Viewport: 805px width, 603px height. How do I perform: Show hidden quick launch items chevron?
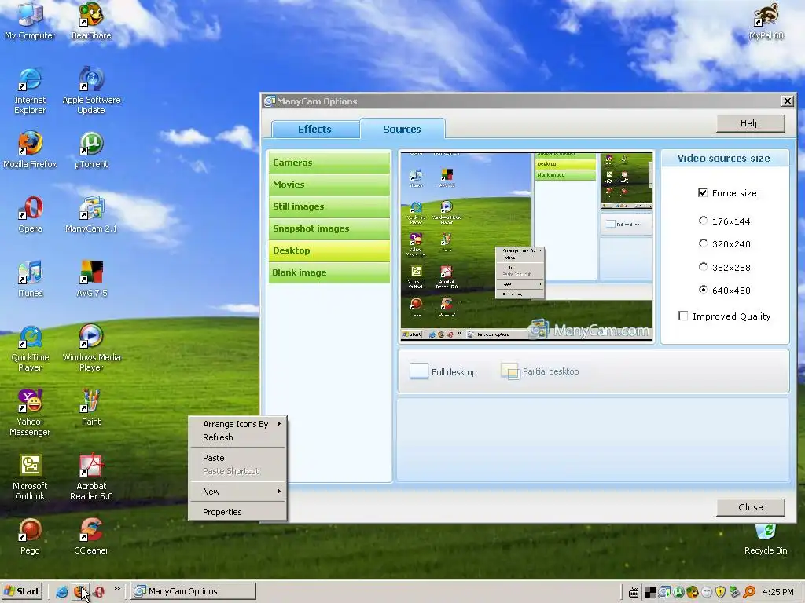(117, 589)
